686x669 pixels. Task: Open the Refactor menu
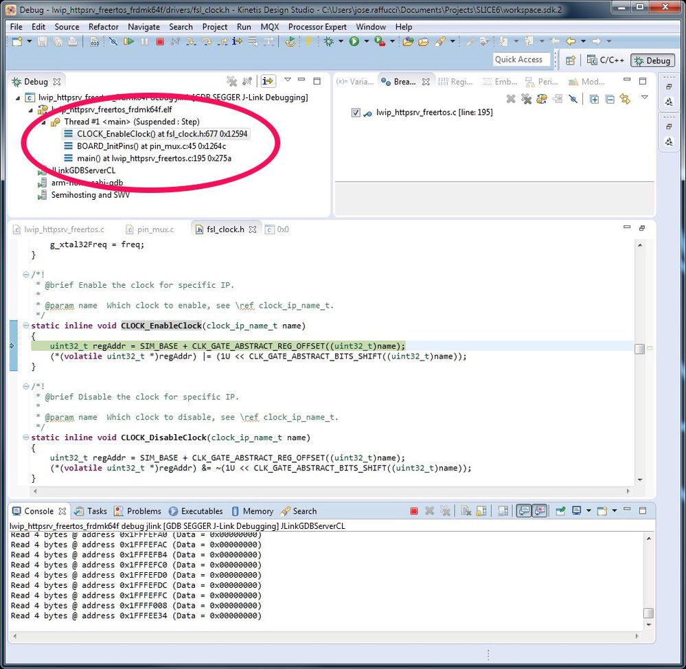coord(103,27)
